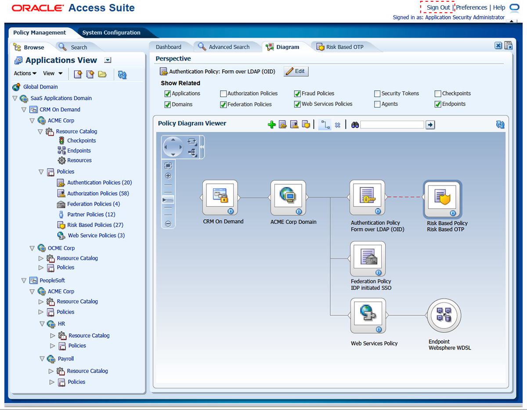This screenshot has height=410, width=527.
Task: Click the blue X remove-link icon
Action: [337, 125]
